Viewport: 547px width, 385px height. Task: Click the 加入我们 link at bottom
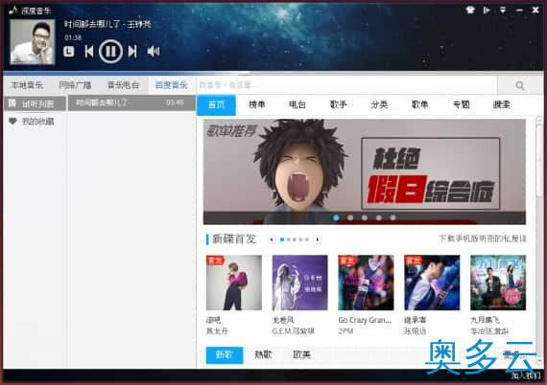pyautogui.click(x=526, y=376)
